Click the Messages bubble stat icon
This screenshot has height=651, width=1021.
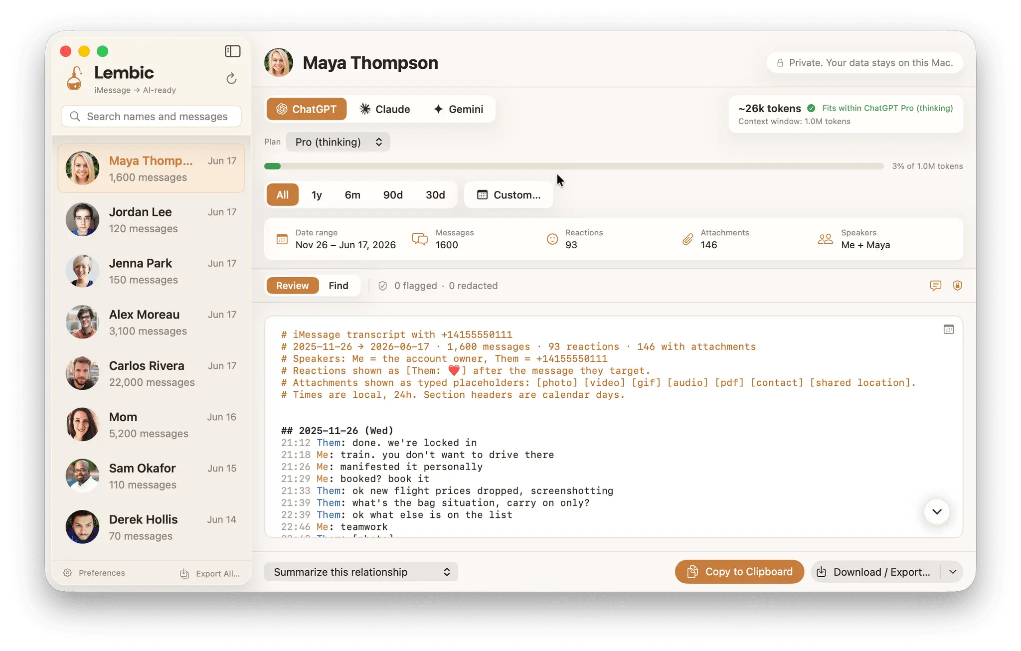click(x=420, y=239)
